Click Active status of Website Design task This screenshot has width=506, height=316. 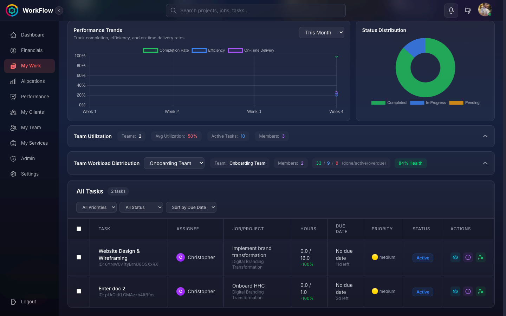[423, 258]
